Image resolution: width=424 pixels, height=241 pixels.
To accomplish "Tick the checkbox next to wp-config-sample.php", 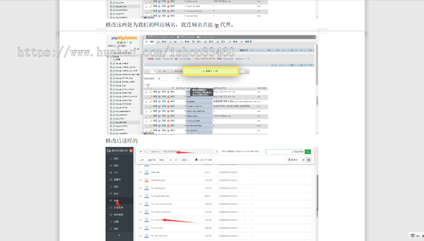I will click(140, 212).
